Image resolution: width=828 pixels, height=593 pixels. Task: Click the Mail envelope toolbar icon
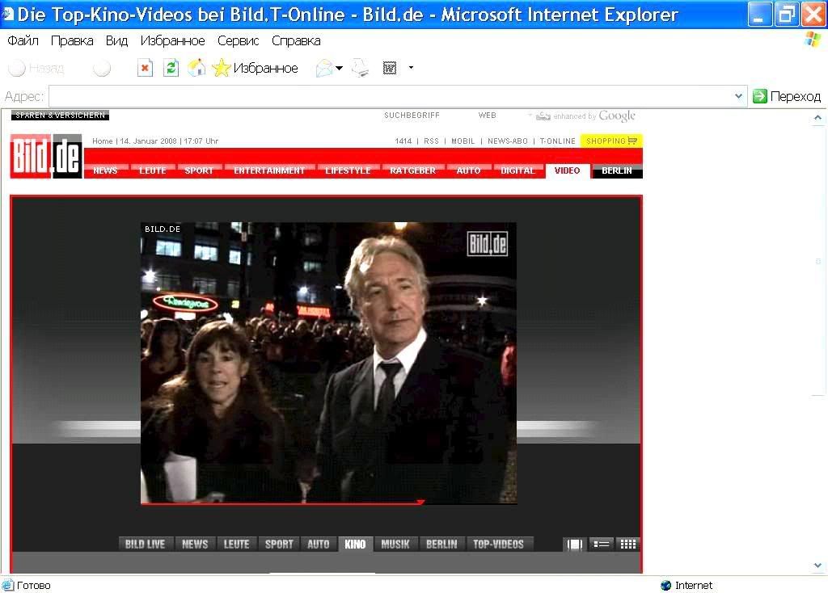[x=324, y=68]
